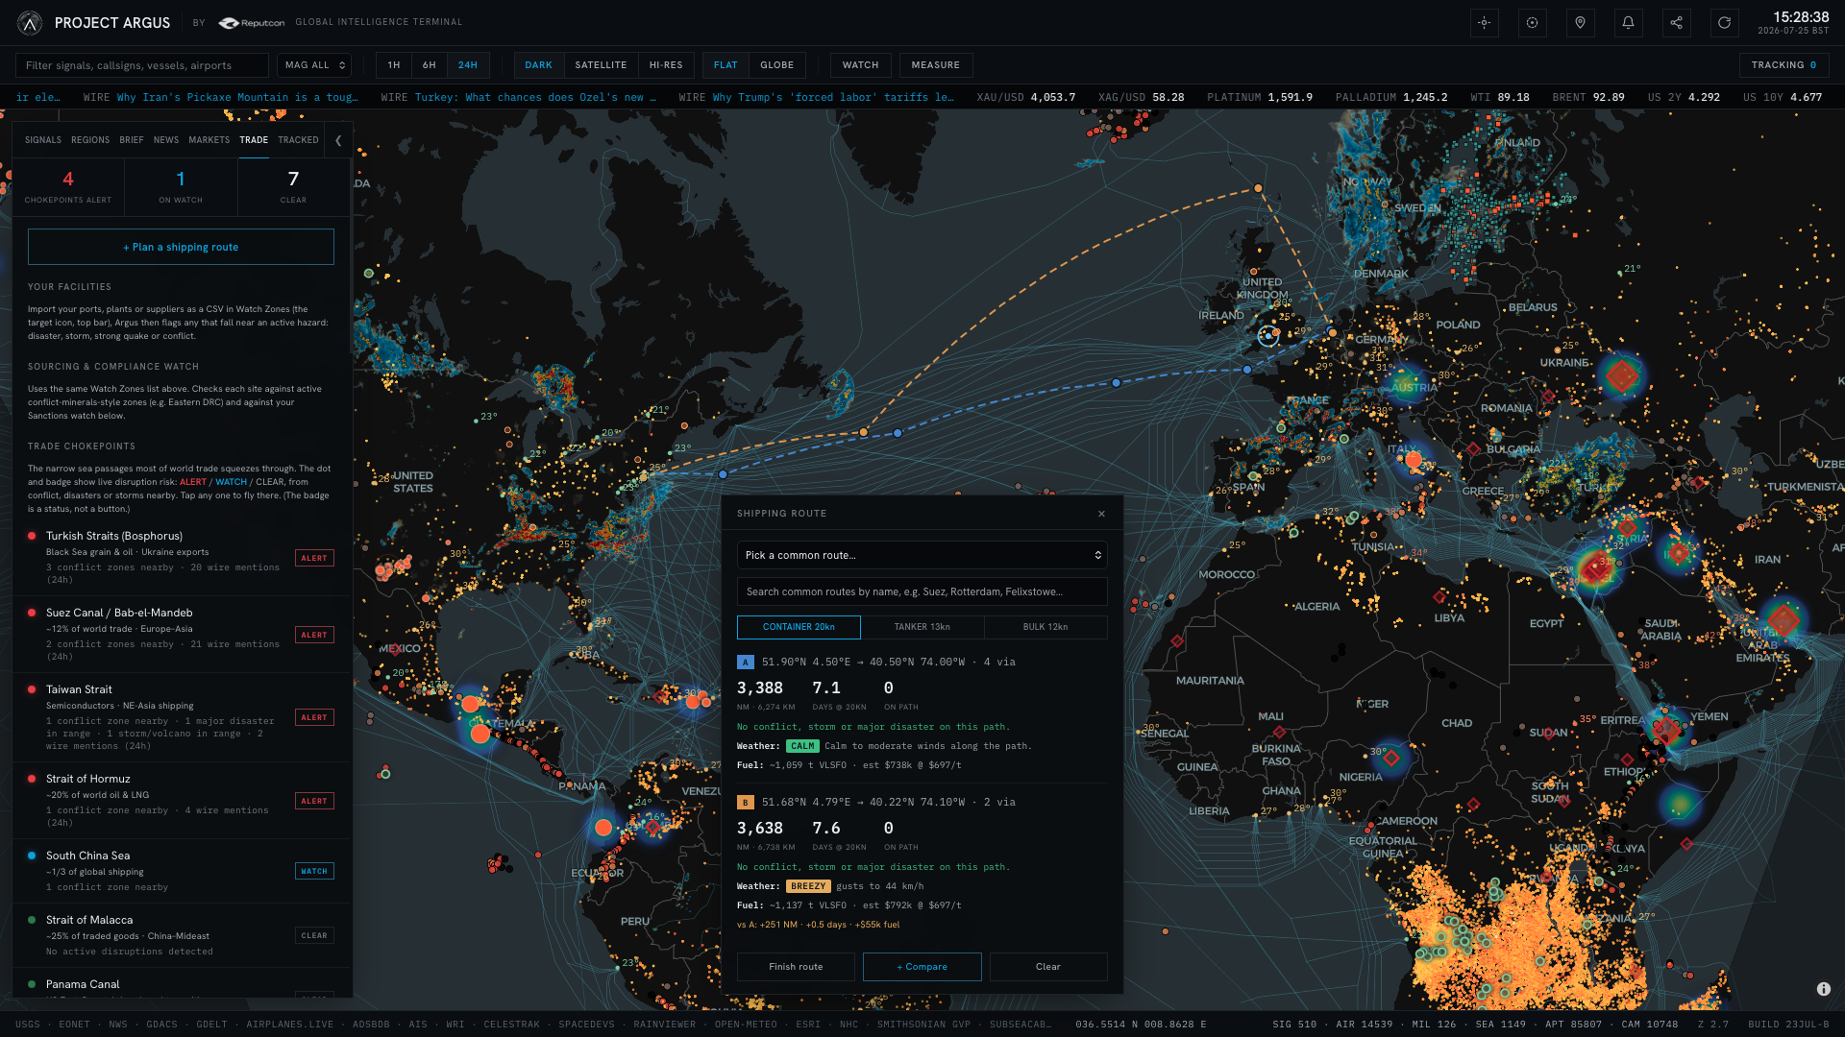Select CONTAINER 20kn vessel type
This screenshot has height=1037, width=1845.
click(799, 627)
